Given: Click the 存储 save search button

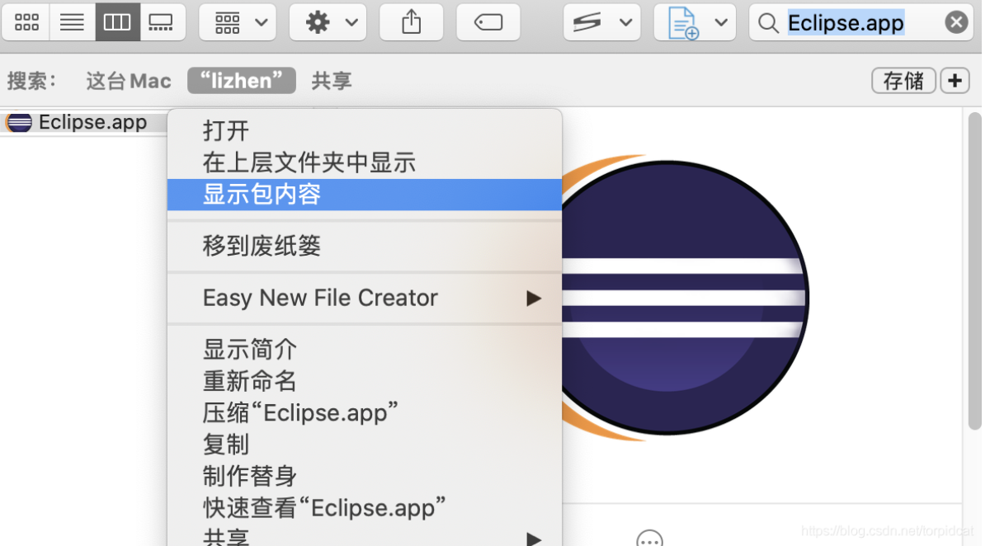Looking at the screenshot, I should (x=903, y=81).
